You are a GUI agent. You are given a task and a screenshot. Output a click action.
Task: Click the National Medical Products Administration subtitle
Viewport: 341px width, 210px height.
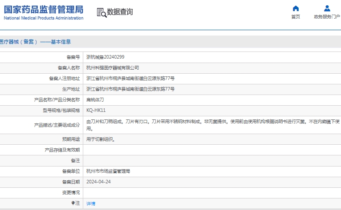point(44,18)
